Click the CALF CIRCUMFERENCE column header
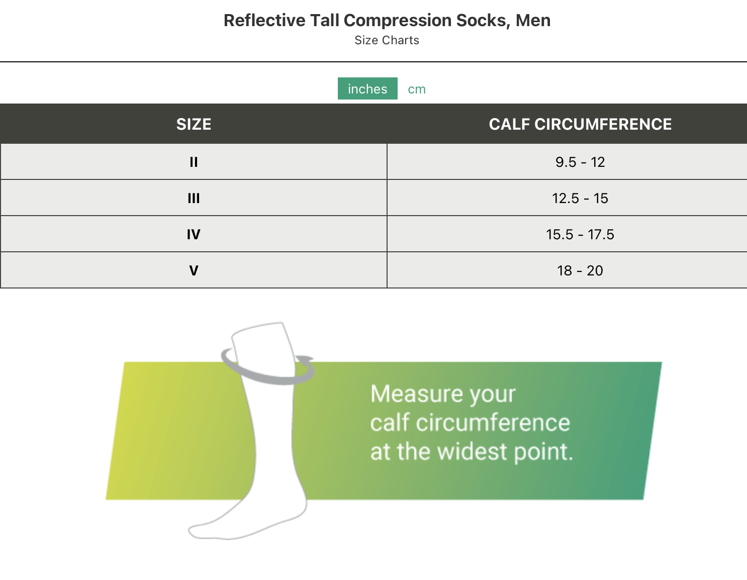Image resolution: width=747 pixels, height=580 pixels. pos(580,124)
